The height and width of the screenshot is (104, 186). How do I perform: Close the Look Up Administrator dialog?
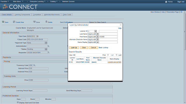pos(121,25)
